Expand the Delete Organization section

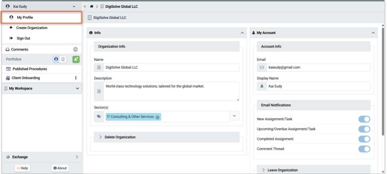[x=120, y=137]
